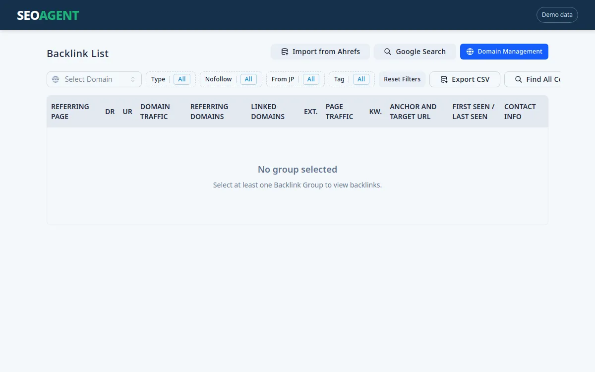The height and width of the screenshot is (372, 595).
Task: Sort by UR column header
Action: point(127,112)
